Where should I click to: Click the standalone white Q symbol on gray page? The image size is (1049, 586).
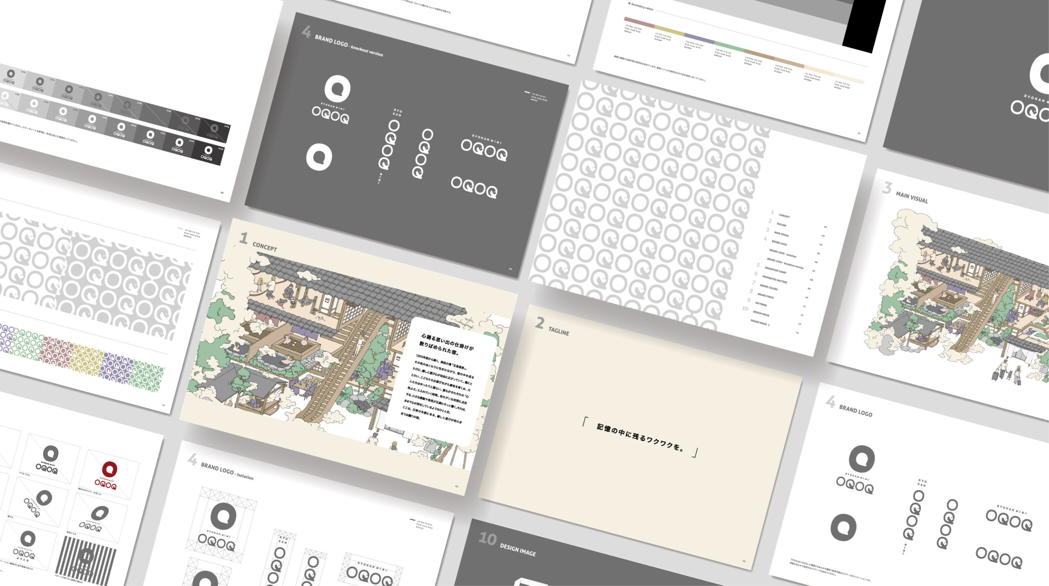point(319,157)
